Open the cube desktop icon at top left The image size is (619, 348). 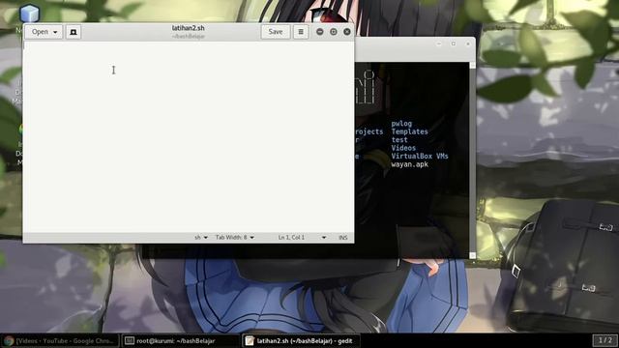click(29, 14)
